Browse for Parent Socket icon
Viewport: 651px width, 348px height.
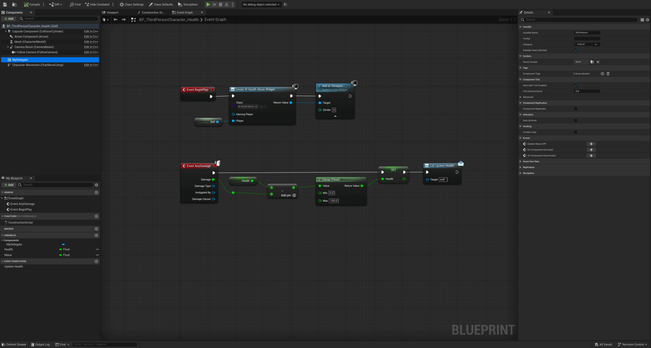tap(593, 62)
